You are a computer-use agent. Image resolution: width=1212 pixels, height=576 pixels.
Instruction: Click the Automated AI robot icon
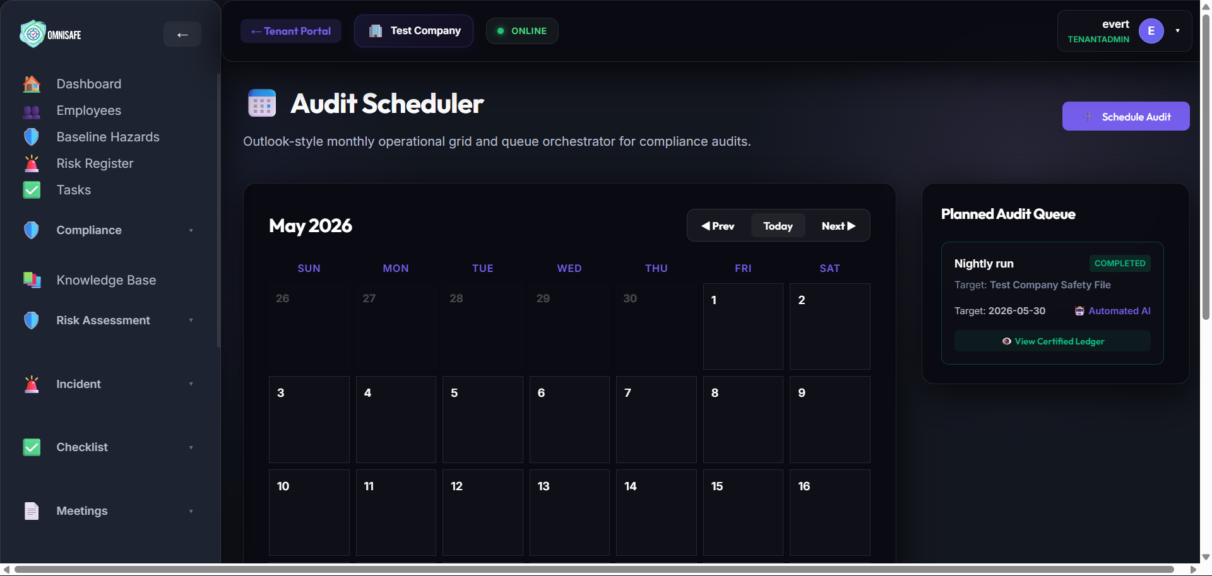tap(1079, 311)
